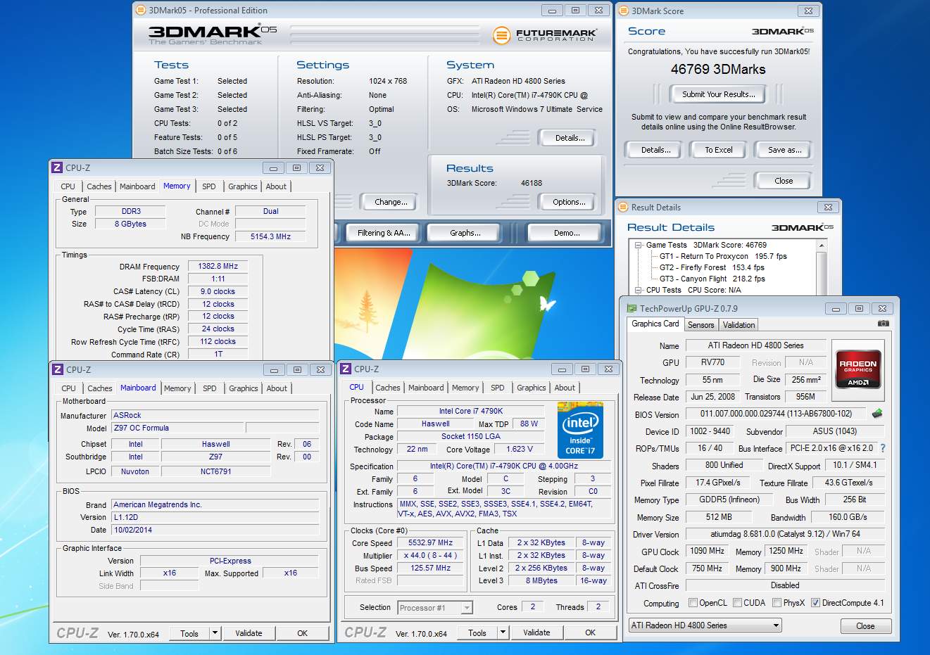Click the NB Frequency 5154.3 MHz value
Viewport: 930px width, 655px height.
click(x=270, y=236)
